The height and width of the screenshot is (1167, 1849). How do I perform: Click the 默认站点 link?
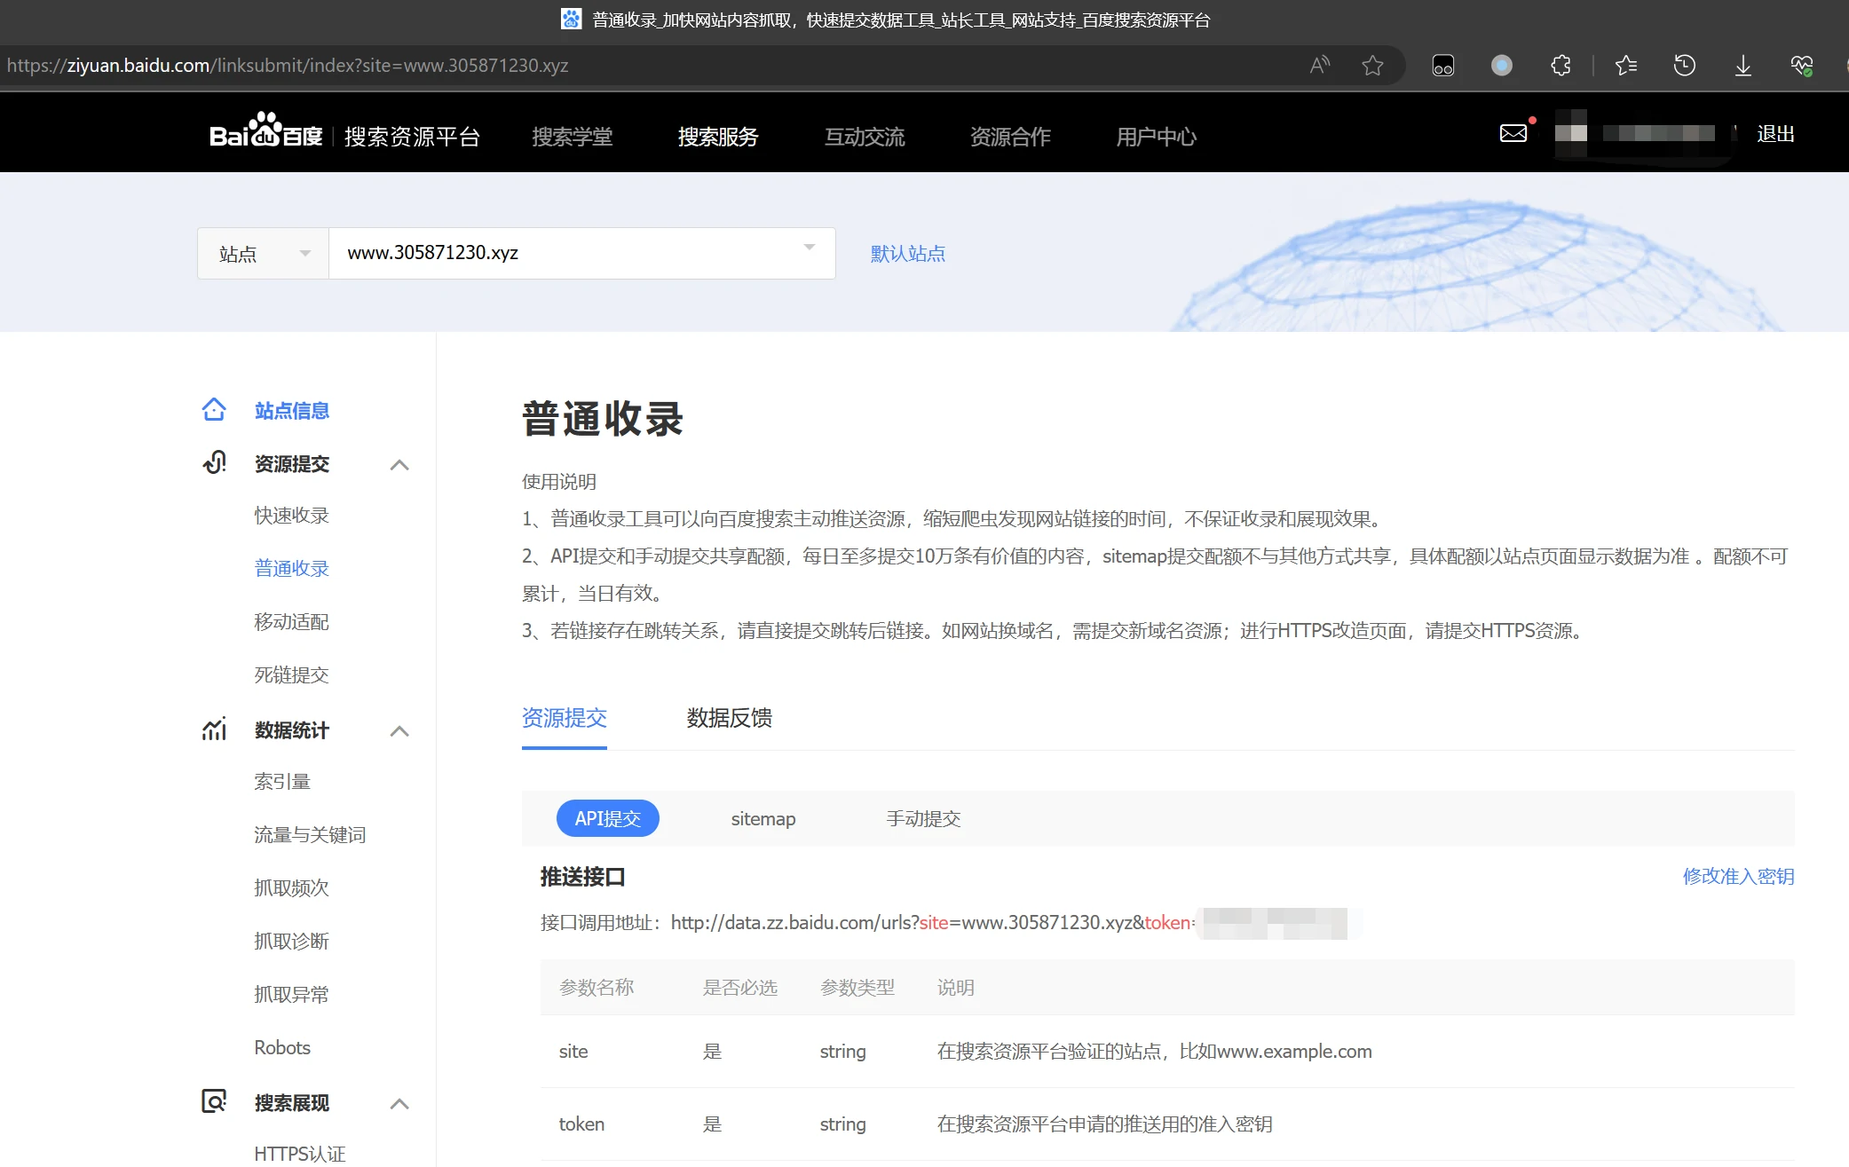(x=908, y=254)
